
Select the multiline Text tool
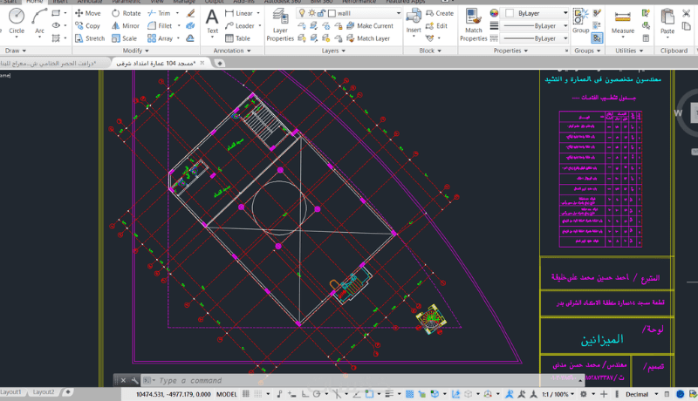[212, 21]
